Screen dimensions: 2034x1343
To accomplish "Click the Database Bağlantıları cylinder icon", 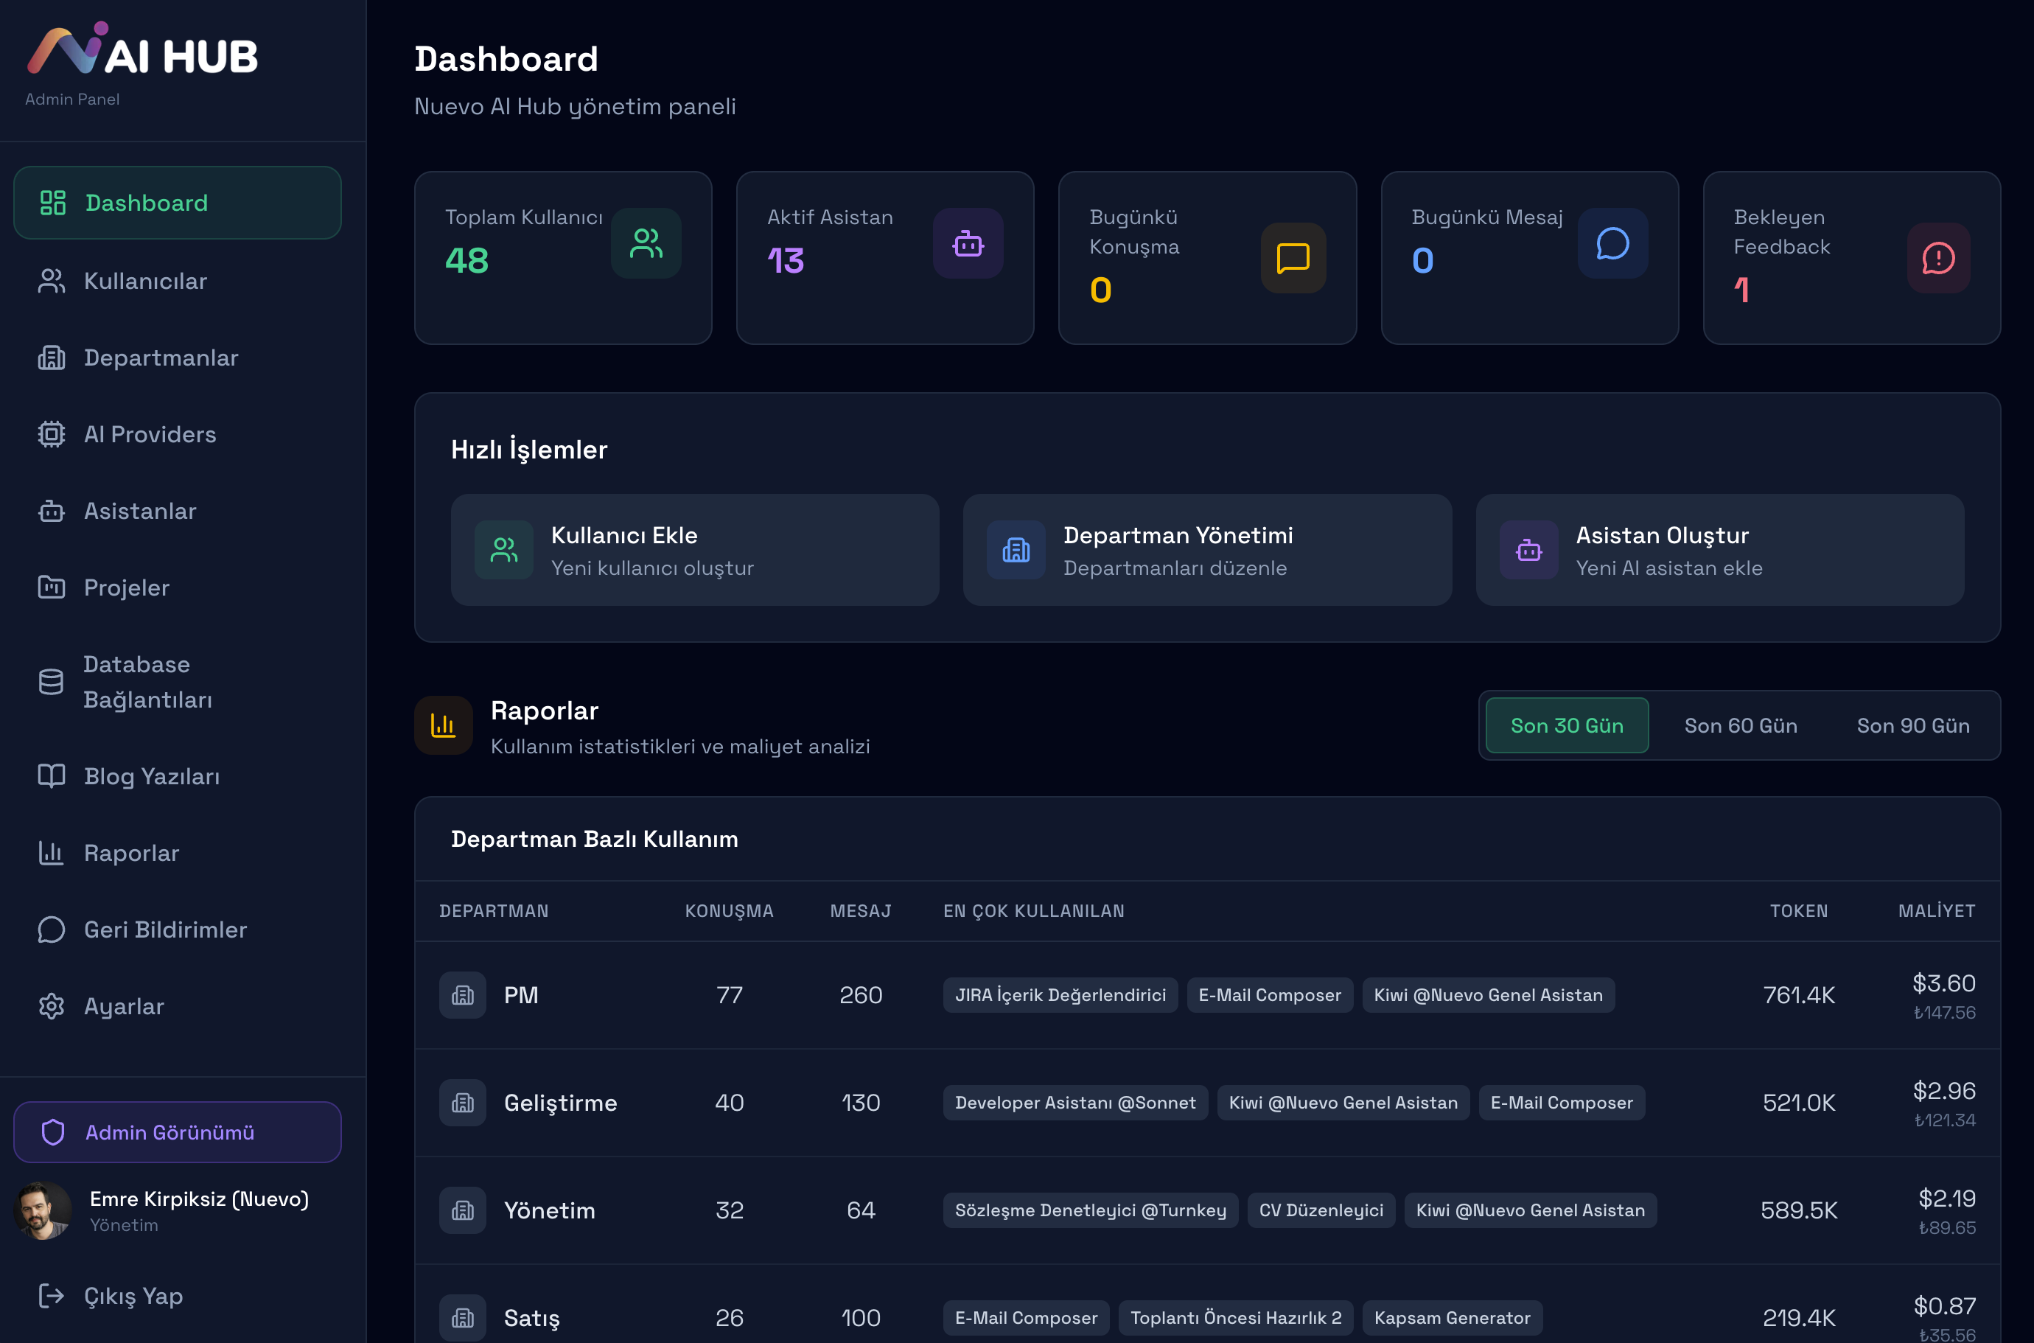I will click(52, 682).
